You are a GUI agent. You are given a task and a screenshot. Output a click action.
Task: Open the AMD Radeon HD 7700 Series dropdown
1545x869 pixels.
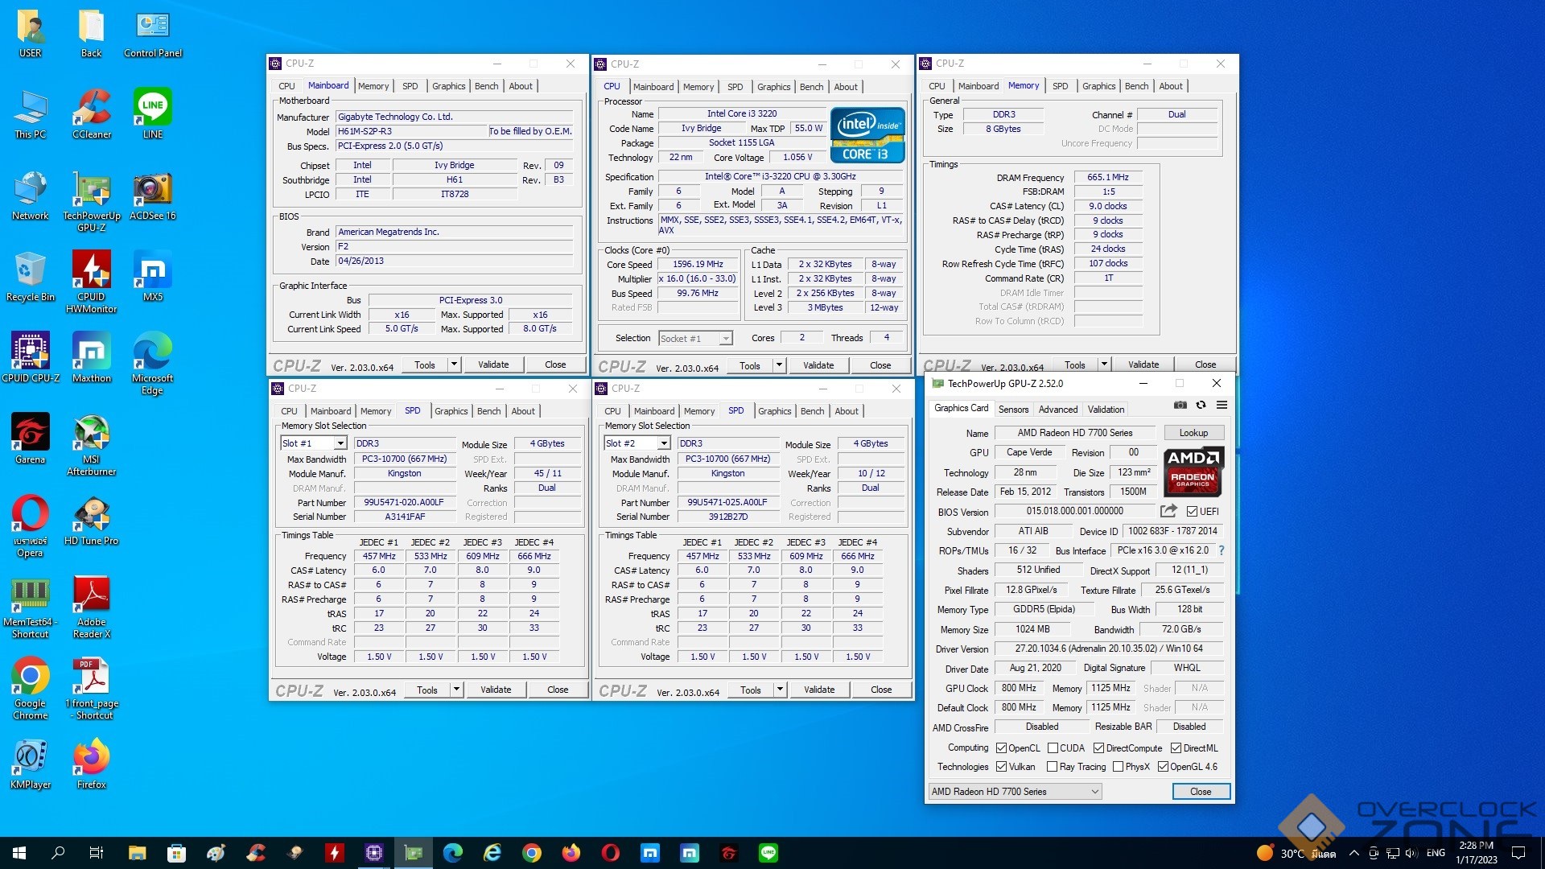point(1094,792)
